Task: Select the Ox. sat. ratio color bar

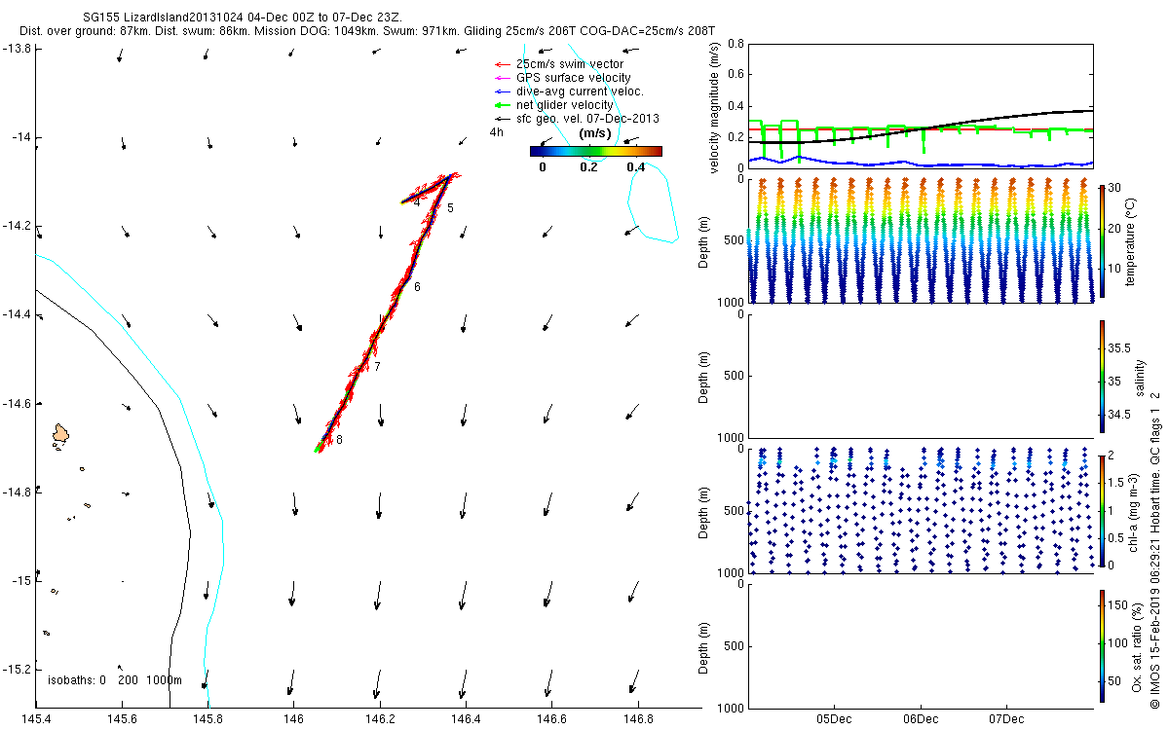Action: [1102, 644]
